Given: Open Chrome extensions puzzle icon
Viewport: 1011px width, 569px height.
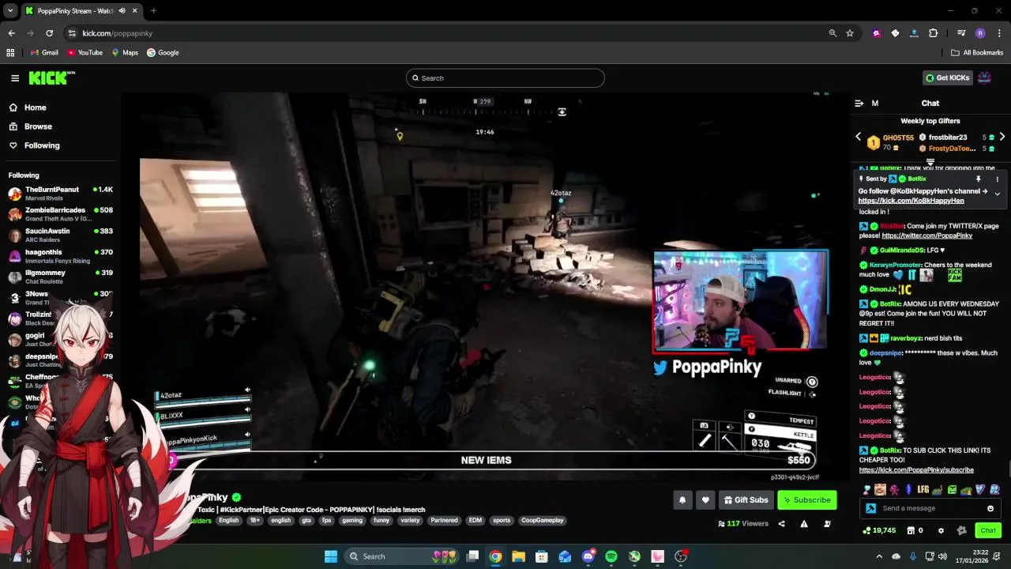Looking at the screenshot, I should click(933, 33).
